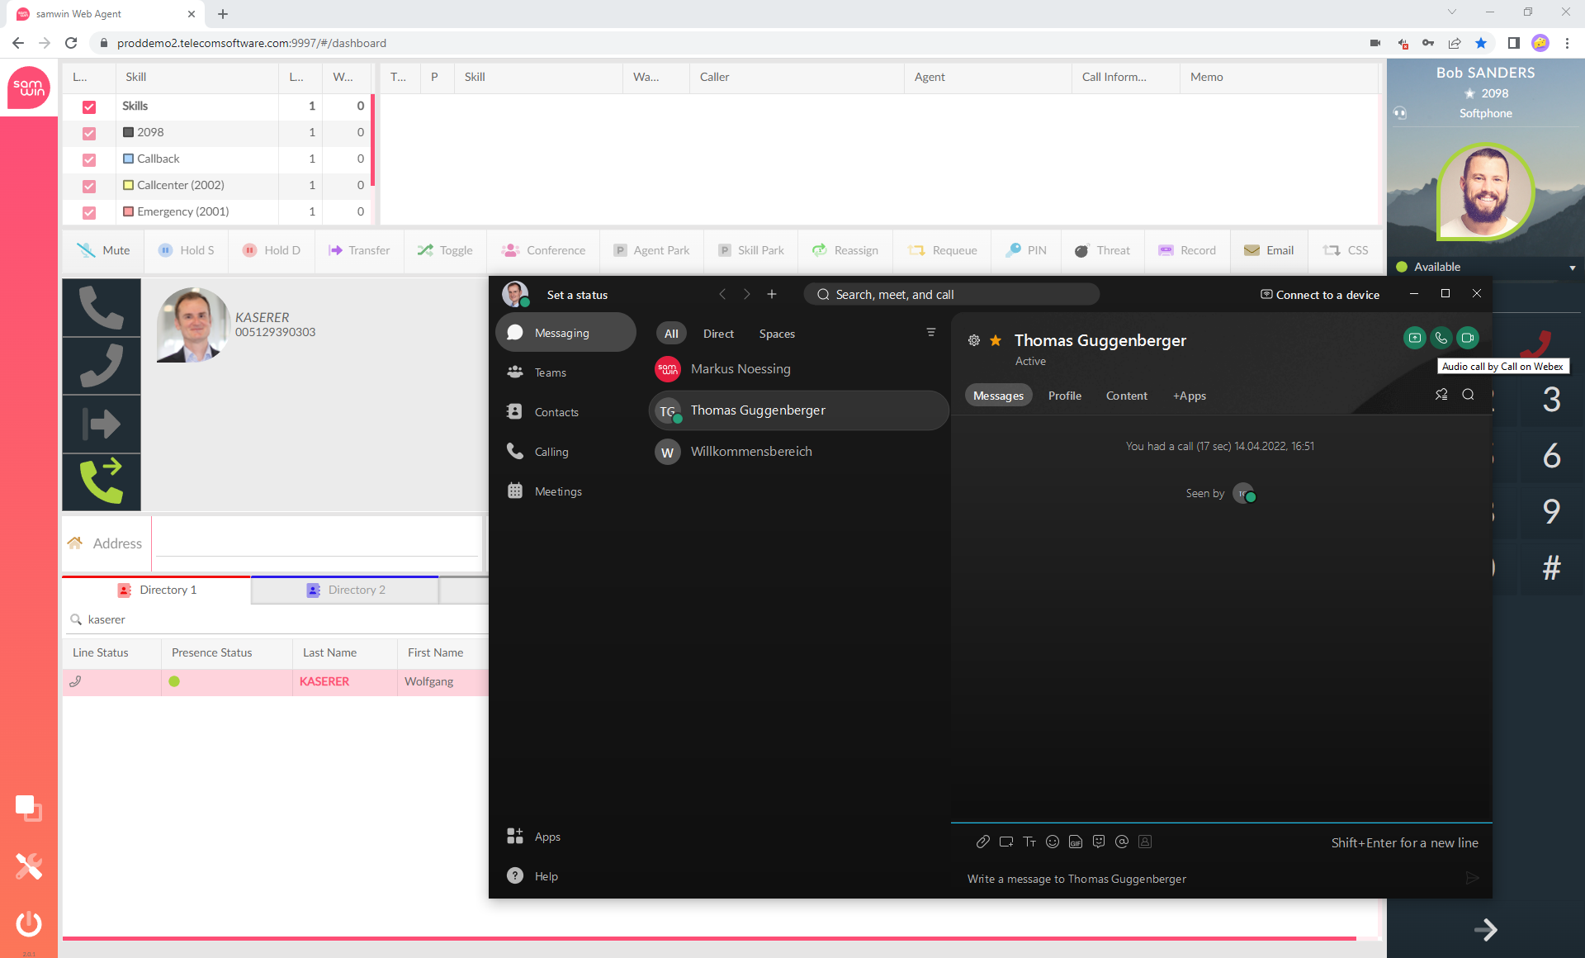Click the PIN button
Screen dimensions: 1585x958
tap(1026, 250)
